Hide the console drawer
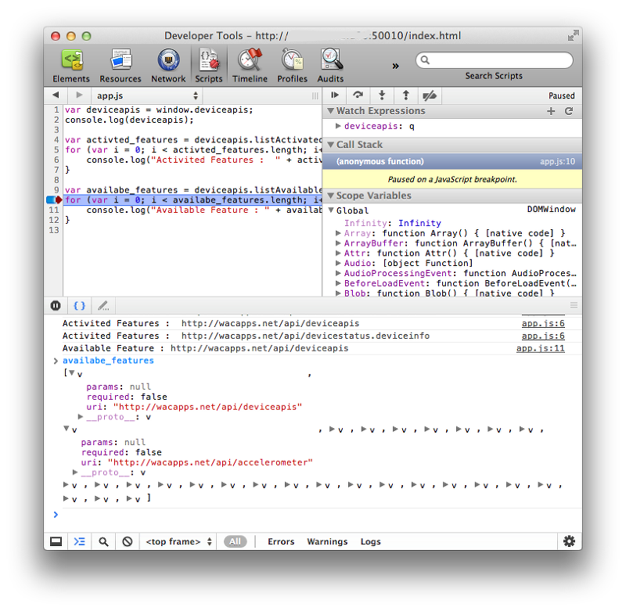 click(80, 541)
